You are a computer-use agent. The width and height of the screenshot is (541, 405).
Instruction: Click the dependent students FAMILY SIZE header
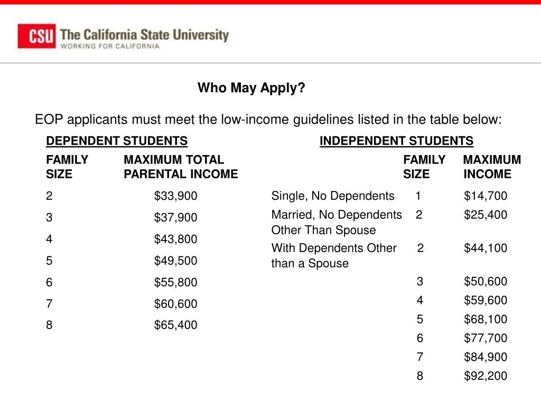(67, 167)
